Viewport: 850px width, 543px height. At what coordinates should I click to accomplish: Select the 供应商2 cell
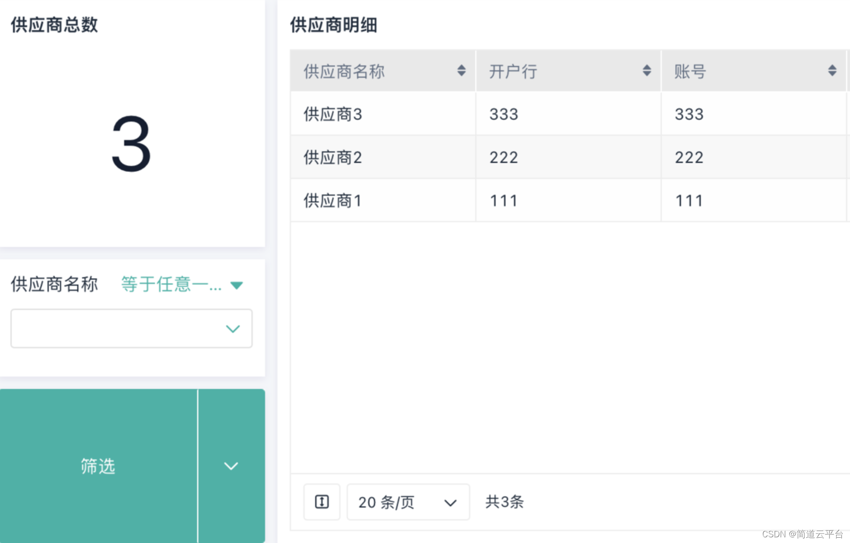pos(383,157)
